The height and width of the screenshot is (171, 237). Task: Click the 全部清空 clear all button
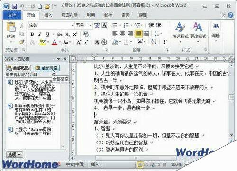(x=47, y=68)
